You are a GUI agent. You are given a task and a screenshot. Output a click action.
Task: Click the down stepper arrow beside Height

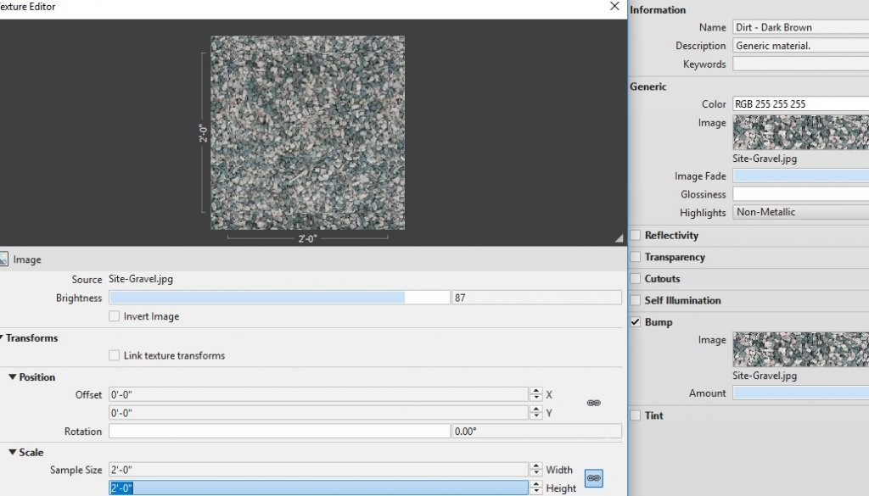(535, 492)
